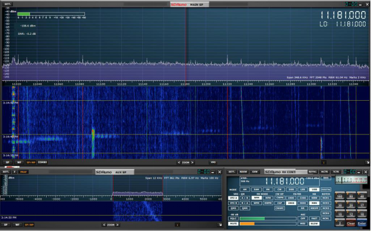The width and height of the screenshot is (371, 231).
Task: Switch Main SP to SP view
Action: click(x=8, y=162)
